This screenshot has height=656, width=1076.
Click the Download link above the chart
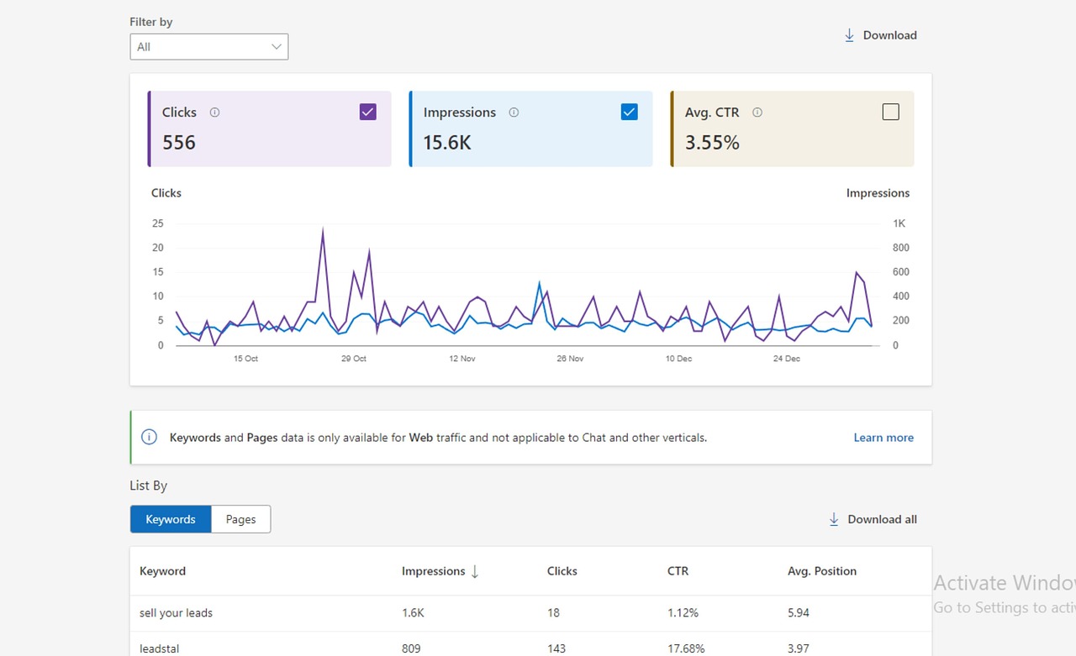coord(880,35)
